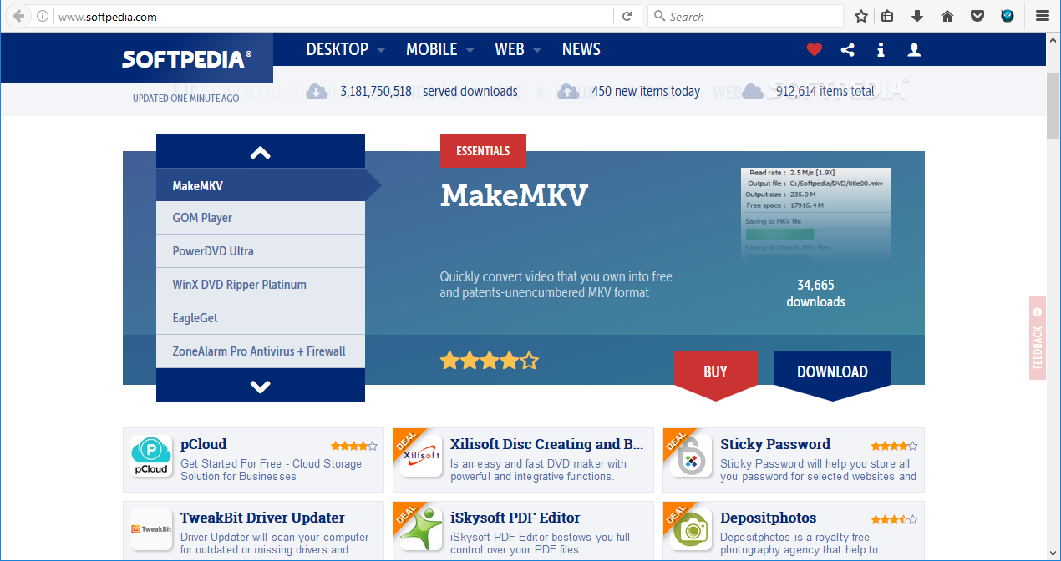Open the hamburger menu of the browser

[1043, 16]
